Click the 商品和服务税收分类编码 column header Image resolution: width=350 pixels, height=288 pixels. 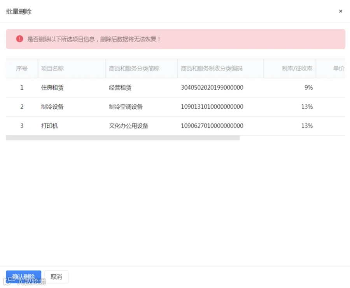pyautogui.click(x=212, y=68)
